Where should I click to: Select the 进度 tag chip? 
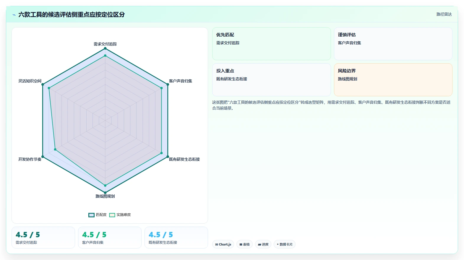(263, 244)
